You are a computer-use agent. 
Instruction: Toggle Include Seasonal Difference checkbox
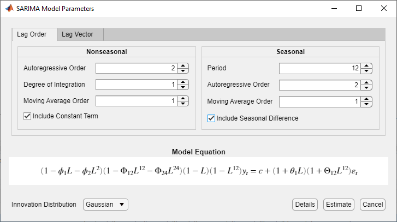click(211, 118)
